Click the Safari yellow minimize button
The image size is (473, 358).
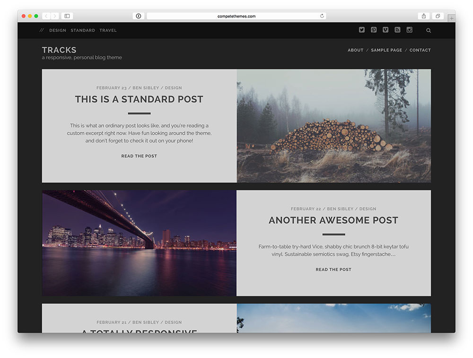(x=30, y=16)
